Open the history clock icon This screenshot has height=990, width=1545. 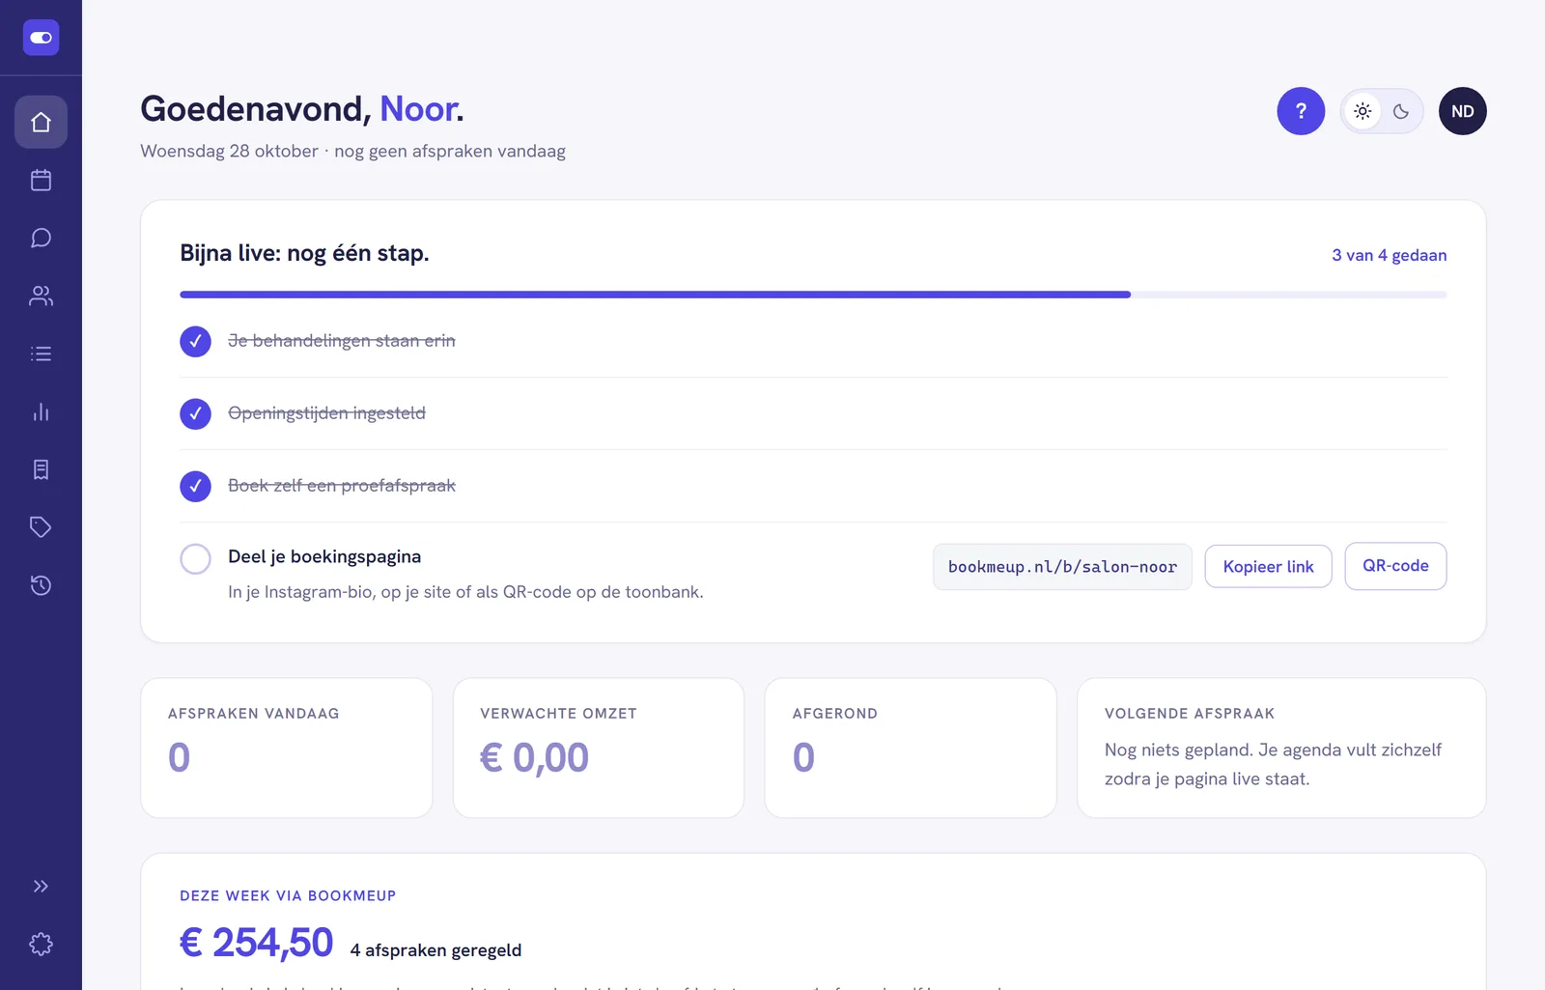tap(41, 585)
